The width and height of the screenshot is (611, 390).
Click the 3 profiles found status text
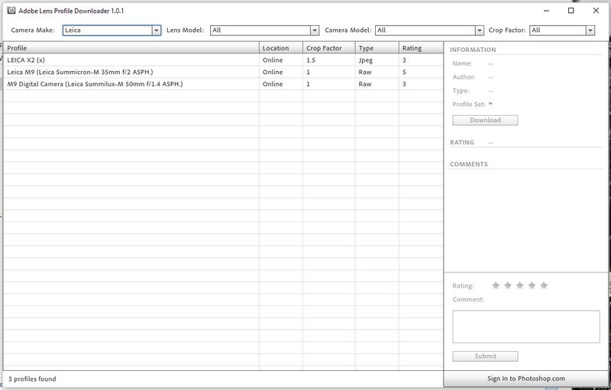pyautogui.click(x=32, y=379)
